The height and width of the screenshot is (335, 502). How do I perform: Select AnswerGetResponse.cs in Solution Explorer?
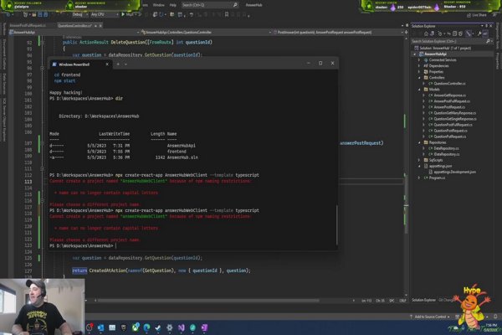pyautogui.click(x=449, y=95)
